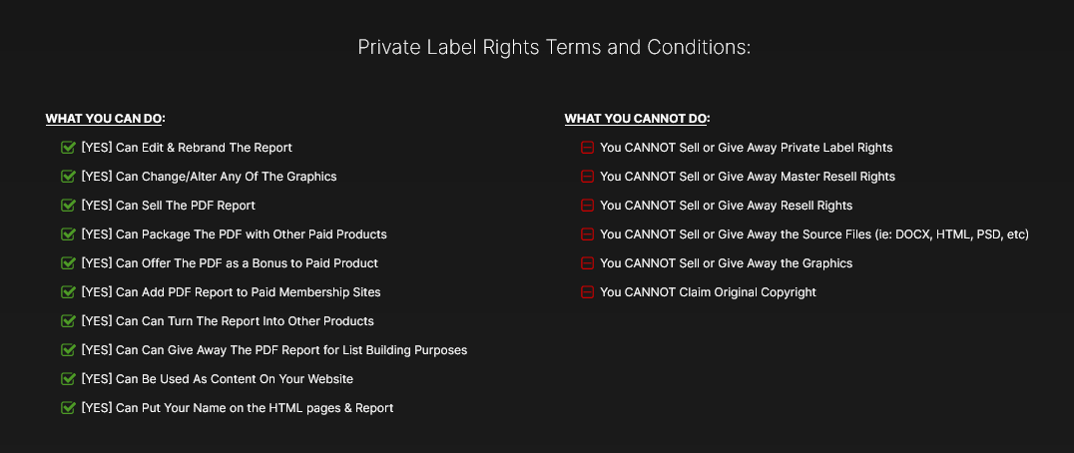Click checkbox for Turn Report Into Other Products
This screenshot has width=1074, height=453.
pyautogui.click(x=68, y=321)
